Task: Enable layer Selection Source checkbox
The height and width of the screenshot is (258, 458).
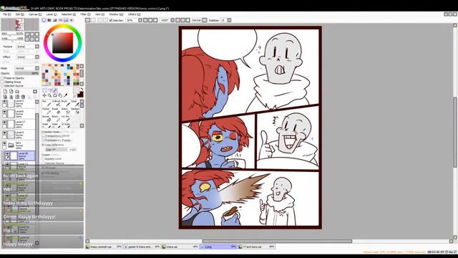Action: (x=2, y=86)
